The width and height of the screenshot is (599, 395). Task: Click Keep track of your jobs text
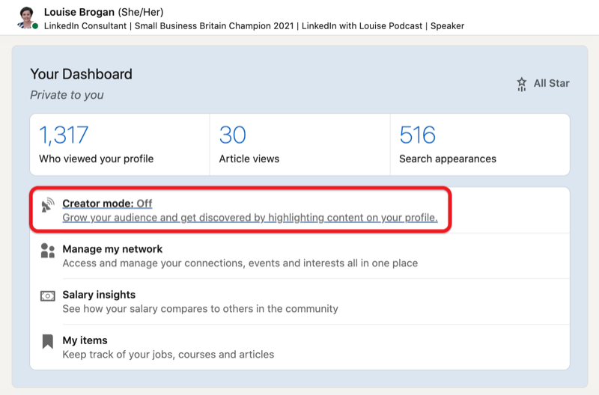pos(168,355)
